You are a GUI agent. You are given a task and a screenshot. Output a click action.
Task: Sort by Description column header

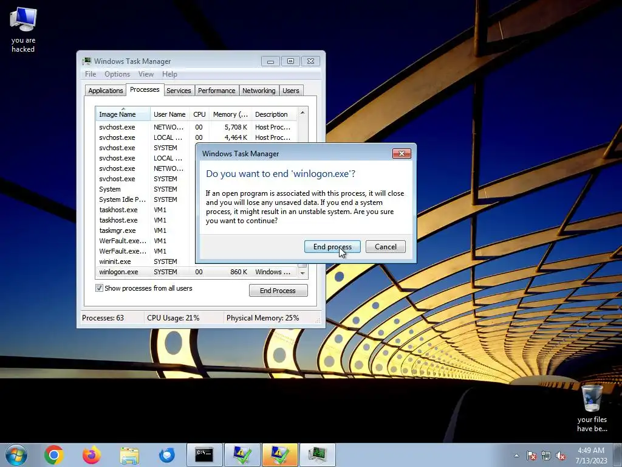(274, 114)
